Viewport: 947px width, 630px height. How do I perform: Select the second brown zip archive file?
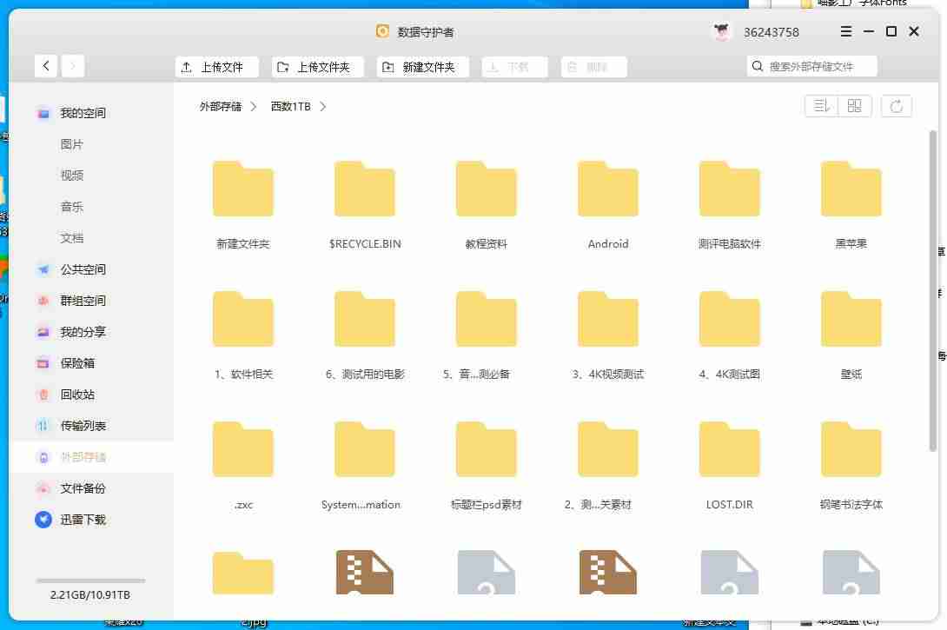pyautogui.click(x=608, y=572)
